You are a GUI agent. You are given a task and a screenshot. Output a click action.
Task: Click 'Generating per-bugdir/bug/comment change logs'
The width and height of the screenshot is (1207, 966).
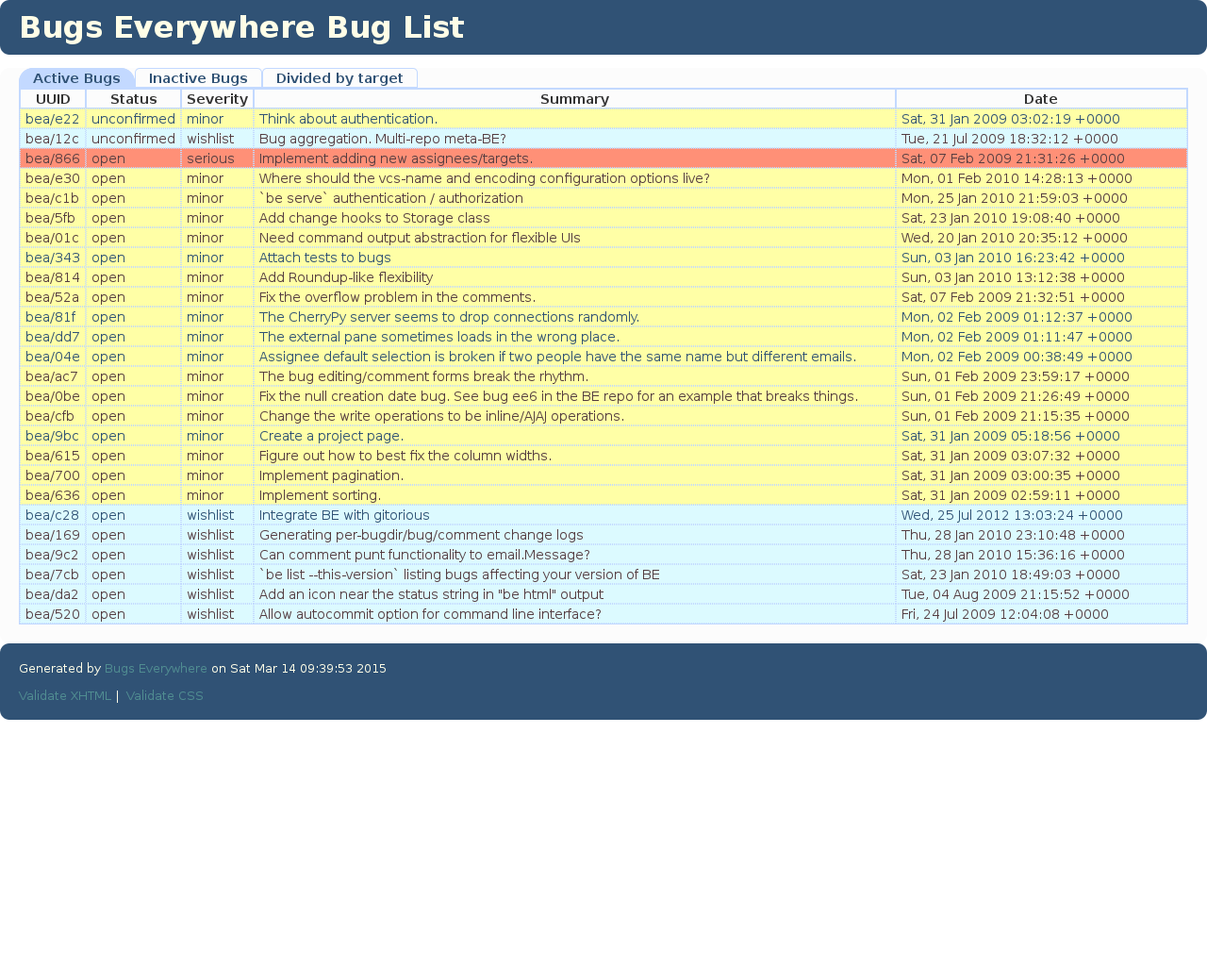point(422,535)
